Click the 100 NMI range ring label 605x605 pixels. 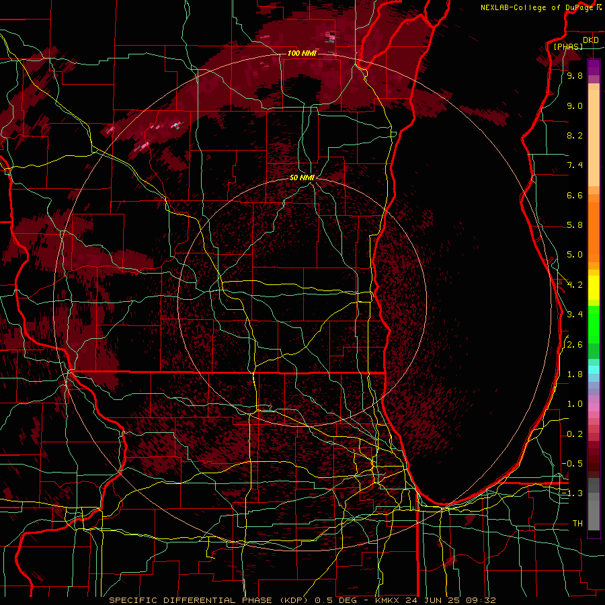(x=302, y=53)
